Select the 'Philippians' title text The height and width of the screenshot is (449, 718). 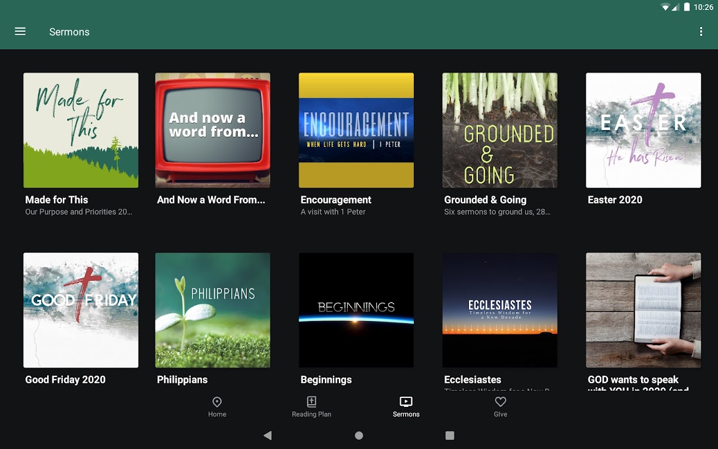click(x=182, y=380)
